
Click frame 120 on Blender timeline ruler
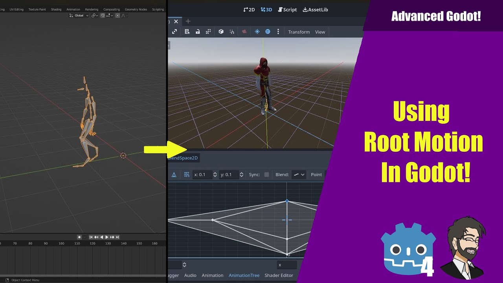tap(92, 243)
